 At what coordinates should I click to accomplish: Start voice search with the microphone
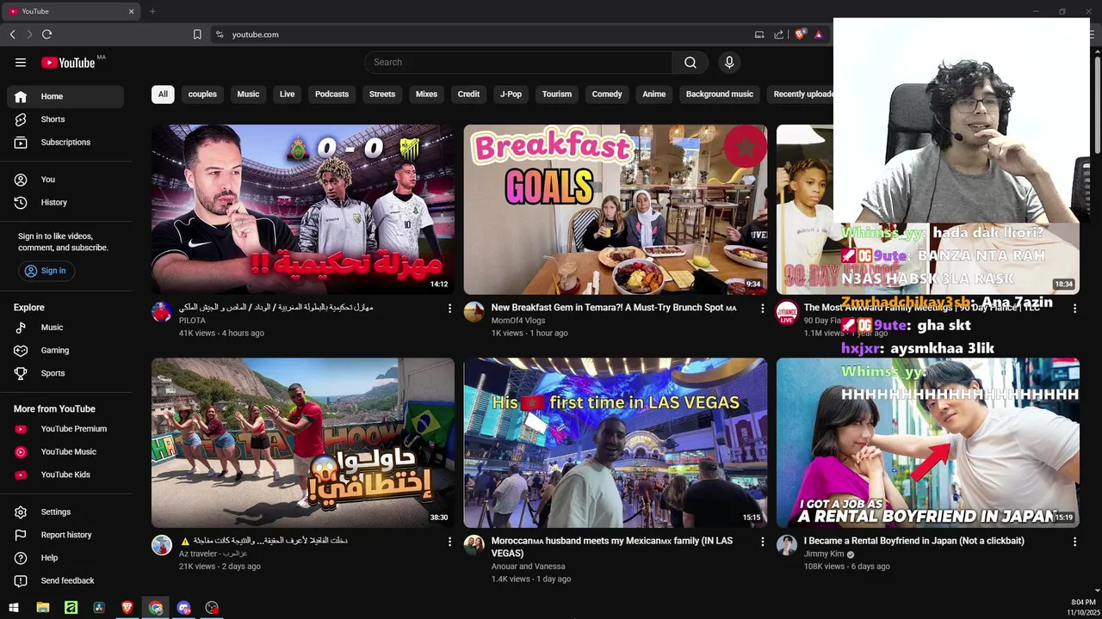(x=729, y=62)
